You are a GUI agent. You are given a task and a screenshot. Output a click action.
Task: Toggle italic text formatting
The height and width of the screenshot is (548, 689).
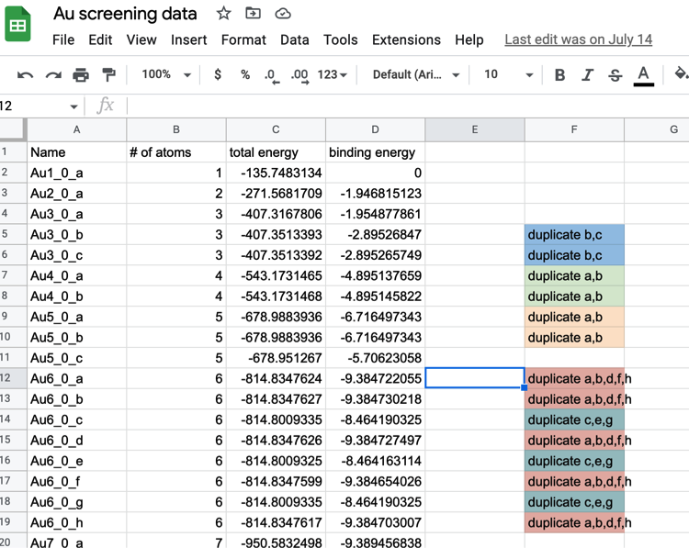click(587, 74)
